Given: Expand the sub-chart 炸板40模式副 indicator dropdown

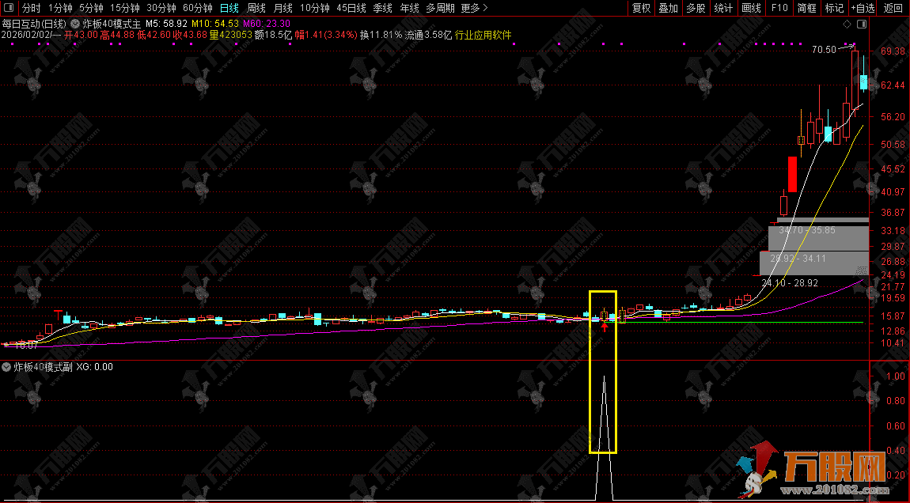Looking at the screenshot, I should pos(7,367).
